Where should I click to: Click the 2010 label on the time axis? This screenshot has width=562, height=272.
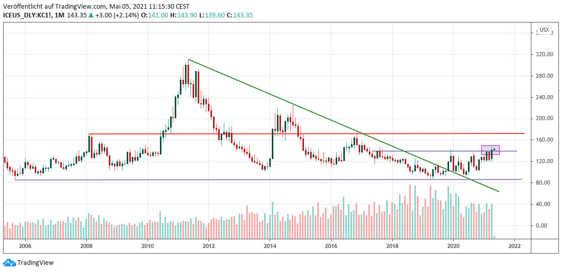(148, 246)
